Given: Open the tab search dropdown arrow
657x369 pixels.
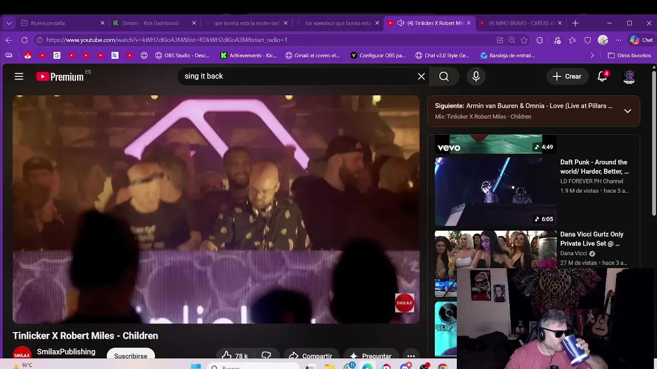Looking at the screenshot, I should tap(9, 23).
